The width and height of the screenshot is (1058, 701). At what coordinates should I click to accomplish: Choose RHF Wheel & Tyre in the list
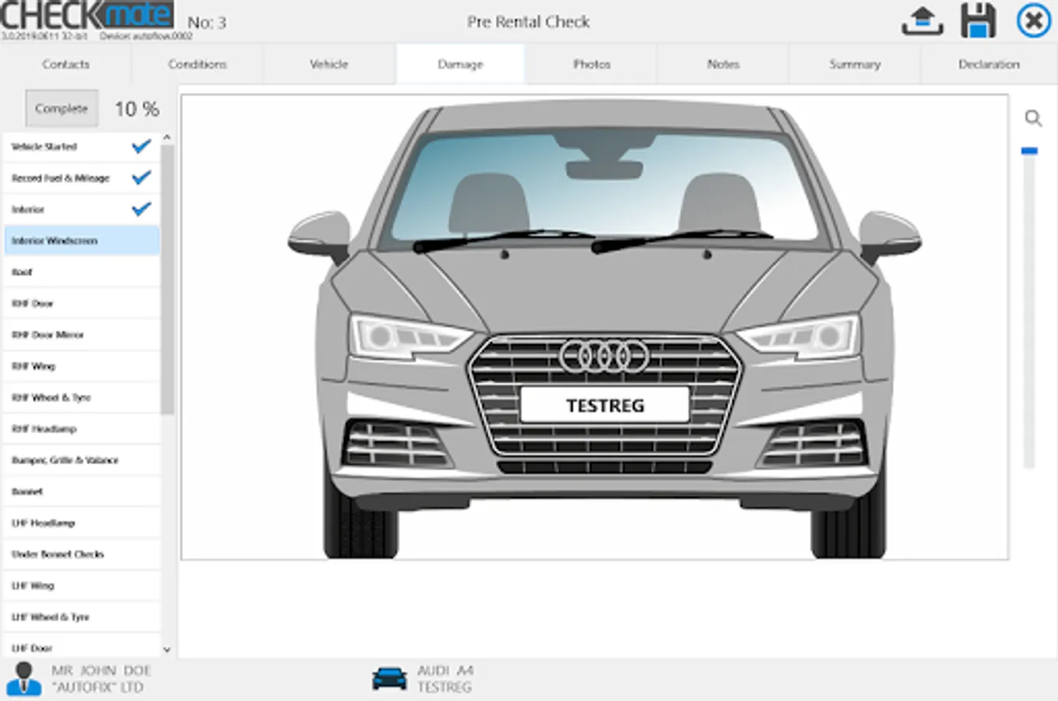[82, 397]
